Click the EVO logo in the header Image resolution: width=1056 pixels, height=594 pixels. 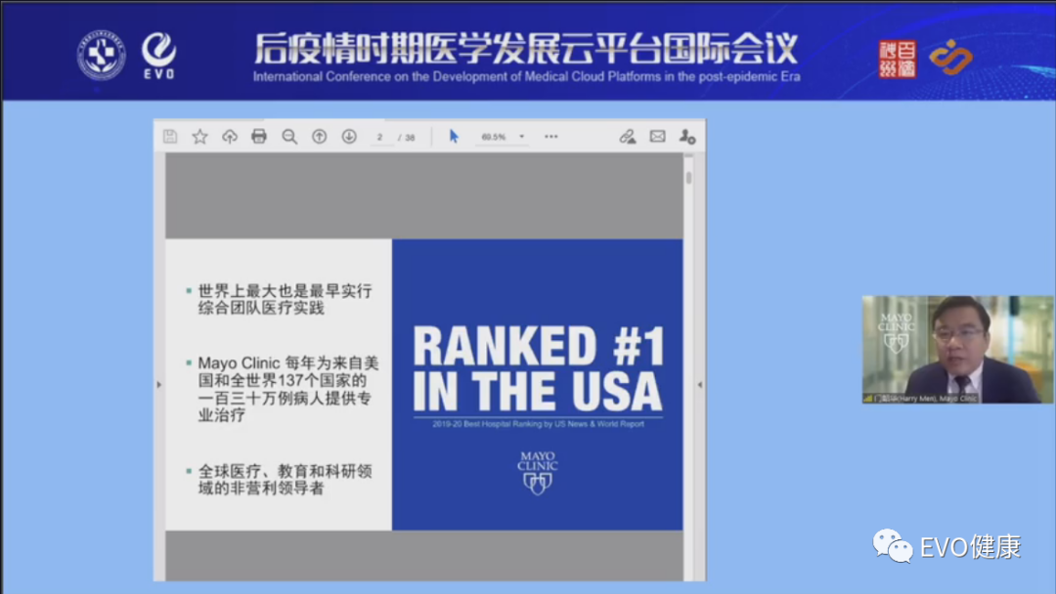pyautogui.click(x=159, y=54)
